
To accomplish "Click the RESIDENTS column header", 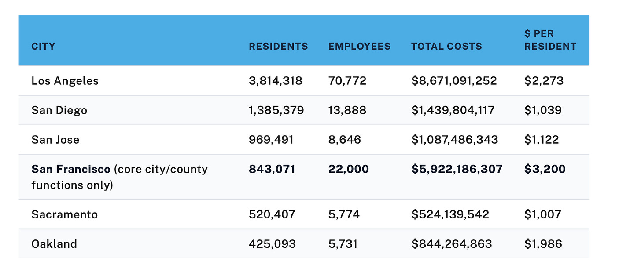I will (x=278, y=46).
